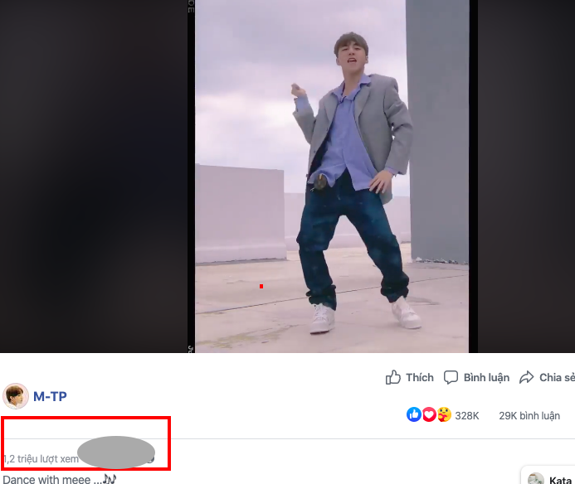Open the Kata chat tab name
The width and height of the screenshot is (575, 484).
(561, 480)
